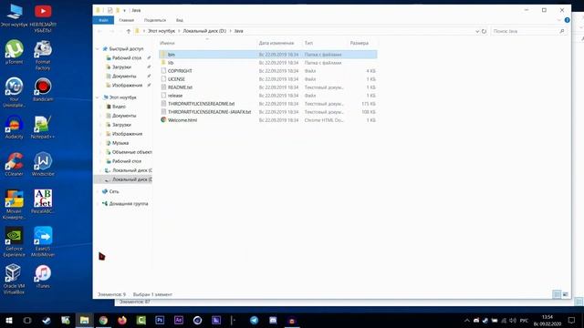Image resolution: width=584 pixels, height=328 pixels.
Task: Open the notification center
Action: tap(571, 320)
